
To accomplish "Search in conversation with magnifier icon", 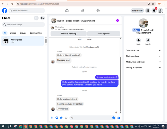I will tap(148, 40).
